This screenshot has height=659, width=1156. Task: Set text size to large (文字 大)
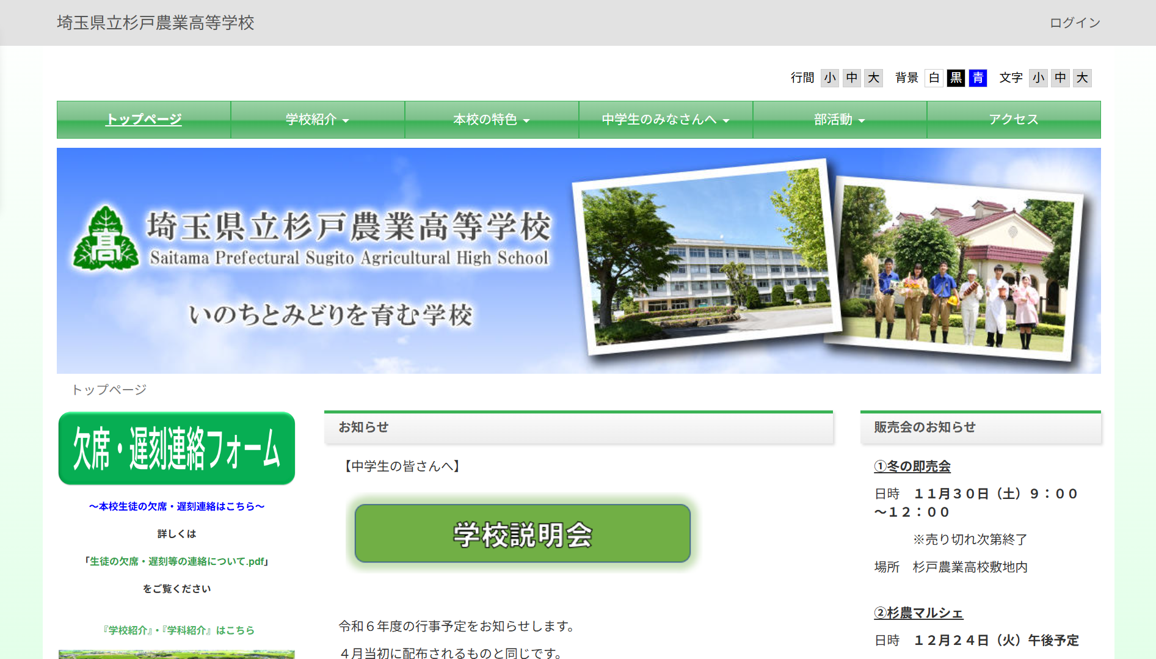(x=1082, y=78)
